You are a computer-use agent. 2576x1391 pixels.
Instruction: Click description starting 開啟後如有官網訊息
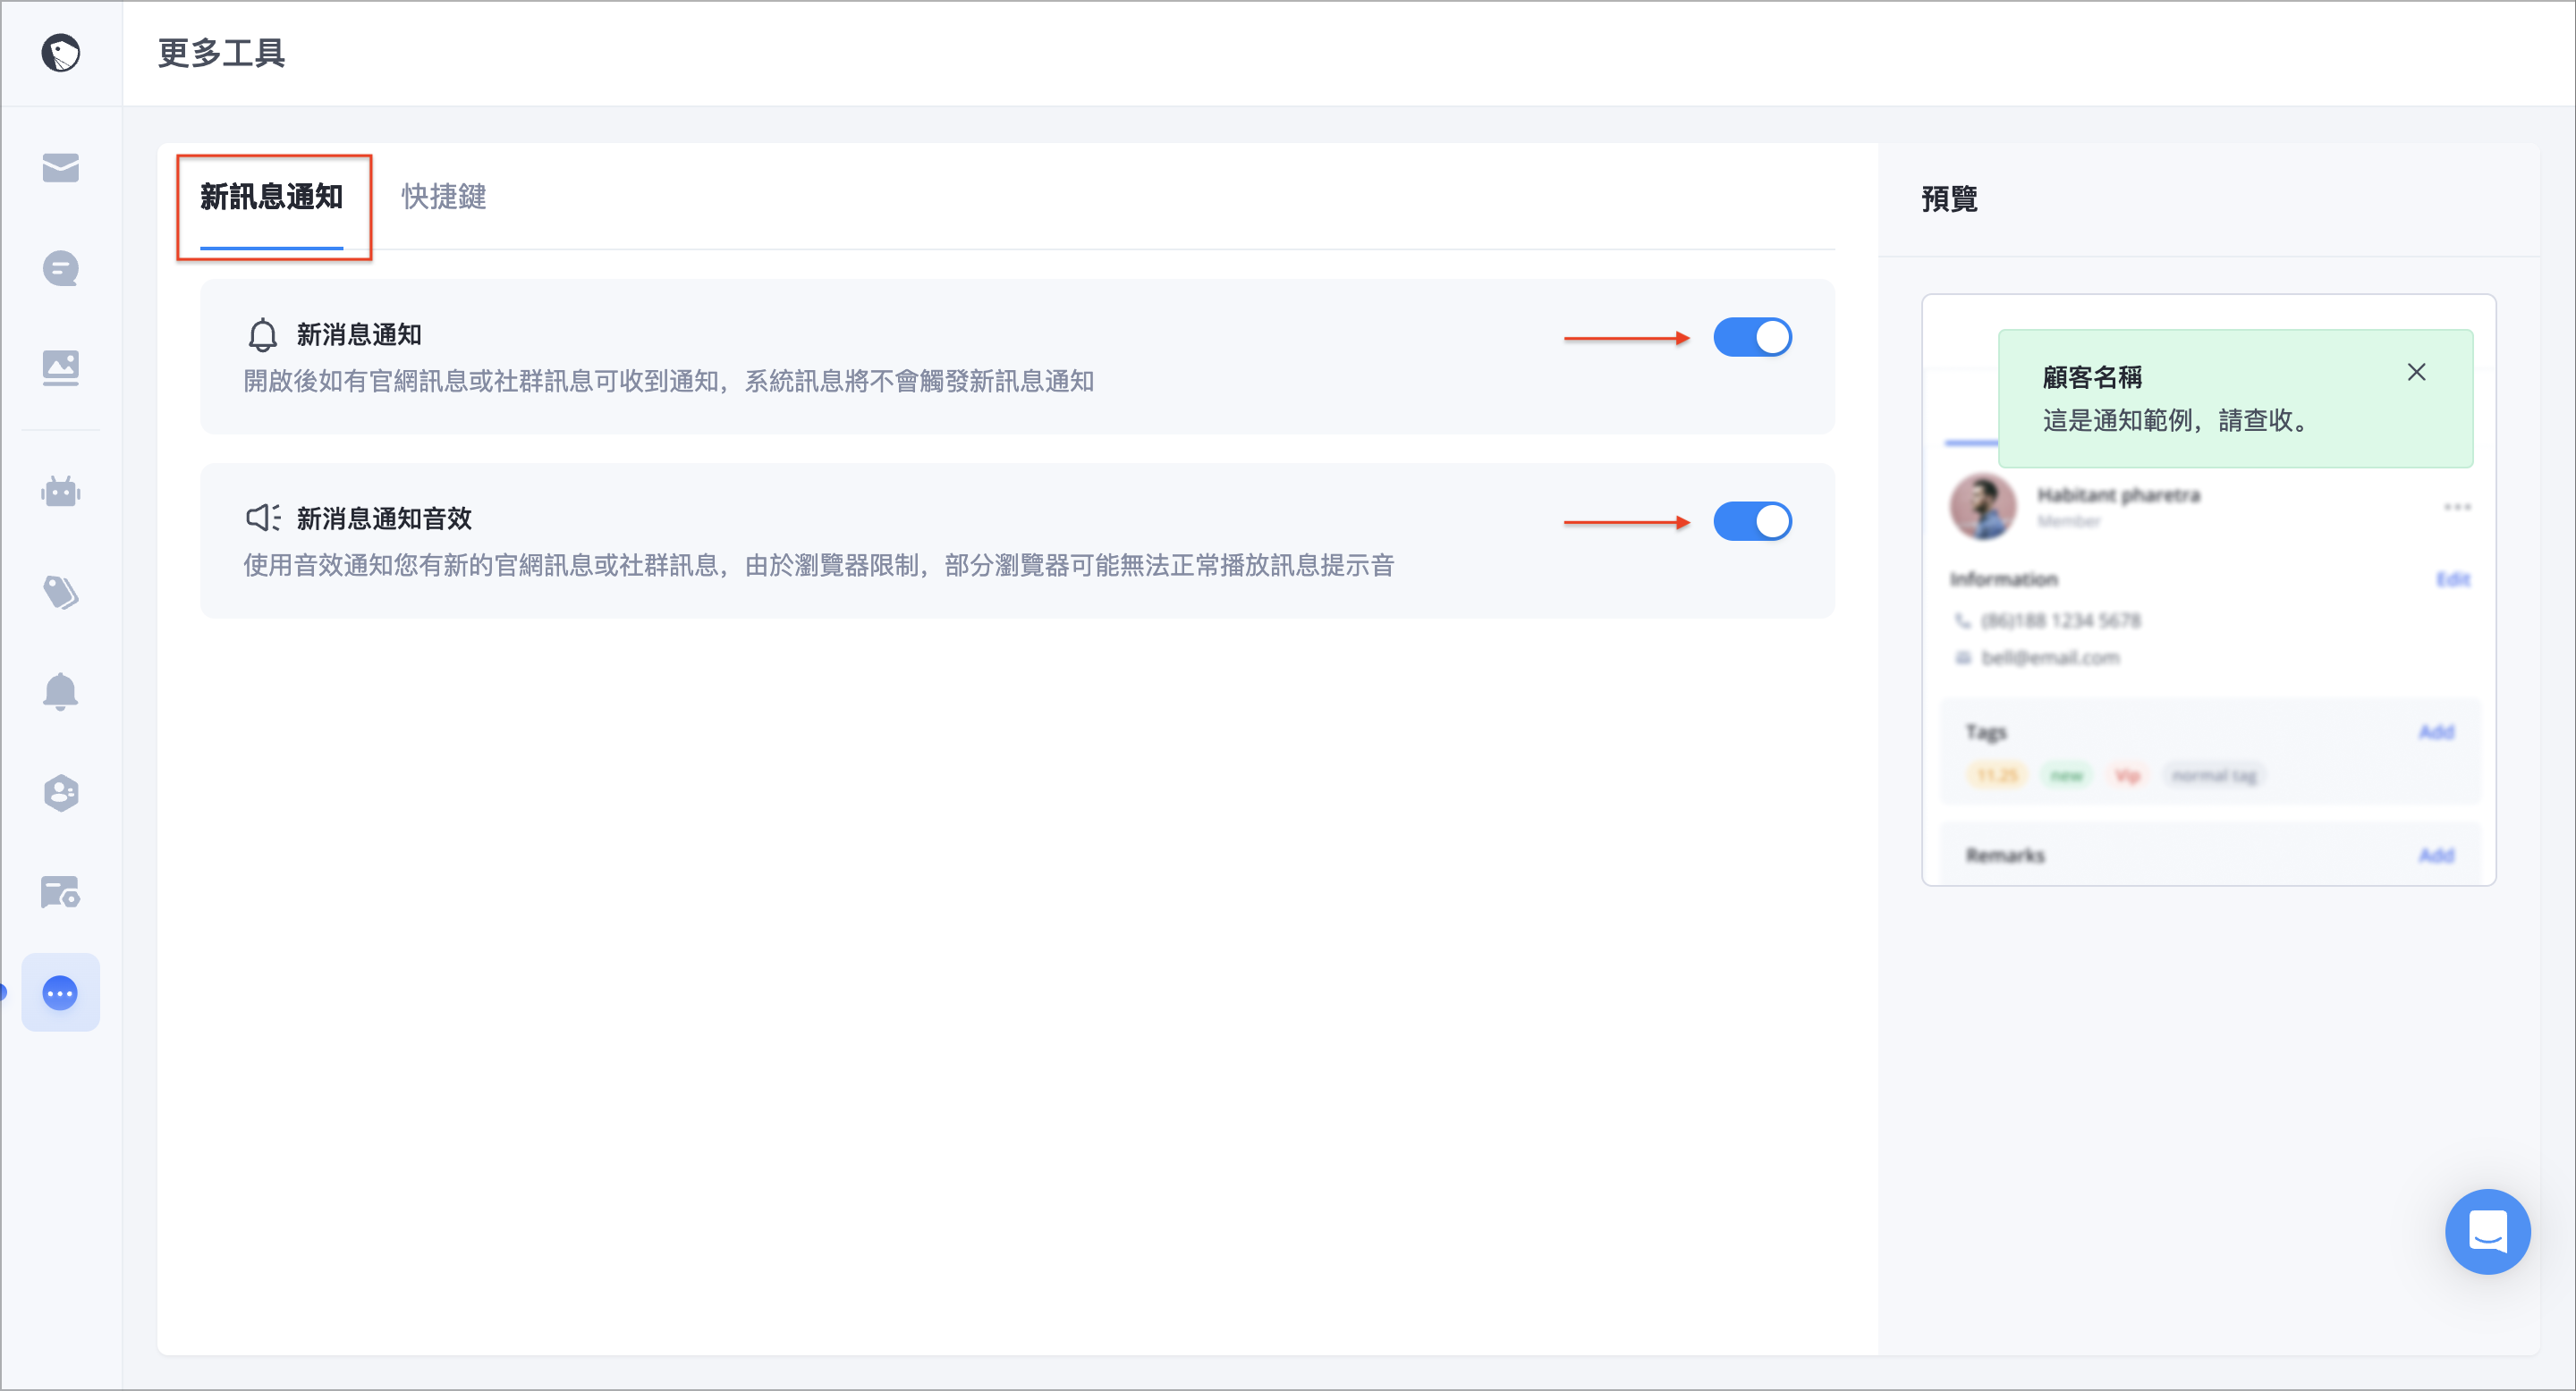coord(668,382)
